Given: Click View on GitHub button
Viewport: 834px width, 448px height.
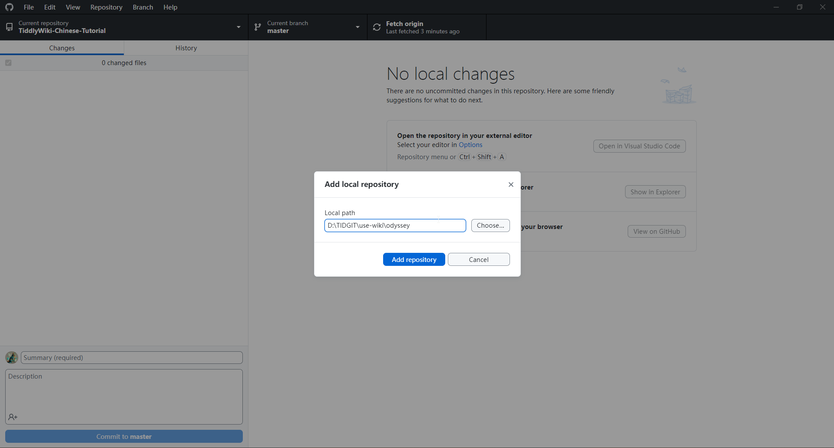Looking at the screenshot, I should [656, 231].
